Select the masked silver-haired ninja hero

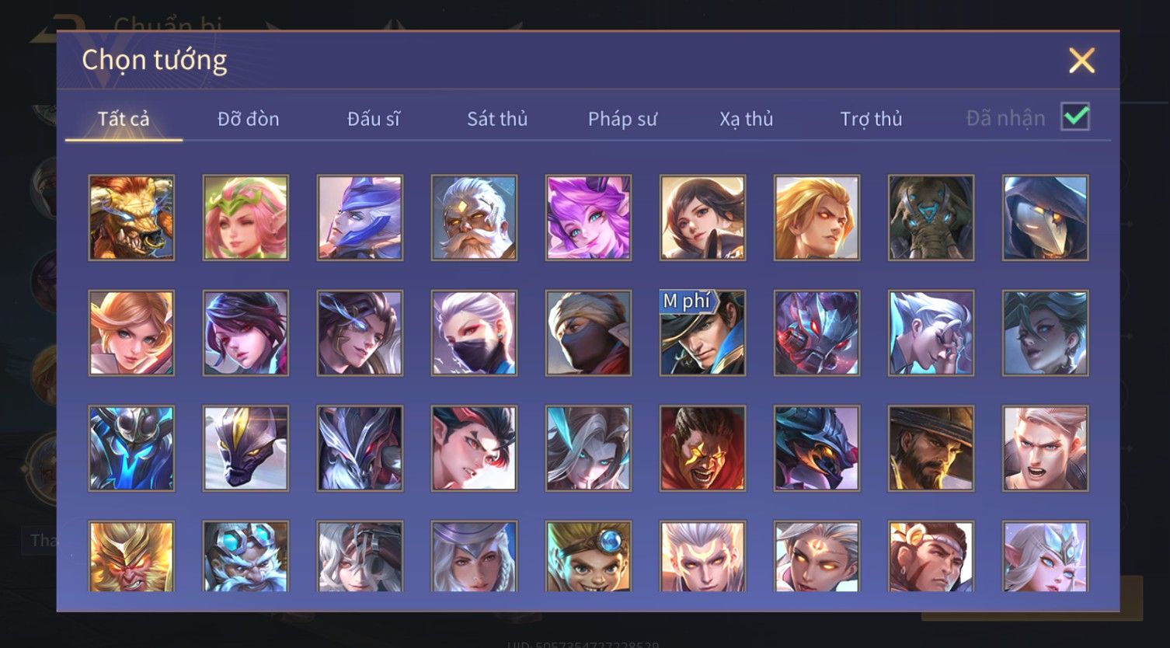coord(474,333)
